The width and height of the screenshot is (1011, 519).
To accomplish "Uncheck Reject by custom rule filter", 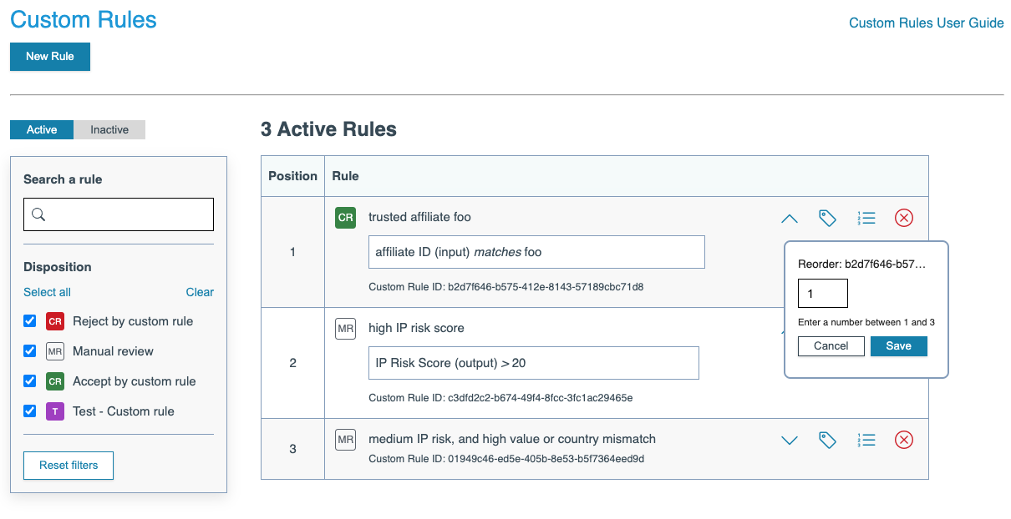I will click(x=30, y=321).
